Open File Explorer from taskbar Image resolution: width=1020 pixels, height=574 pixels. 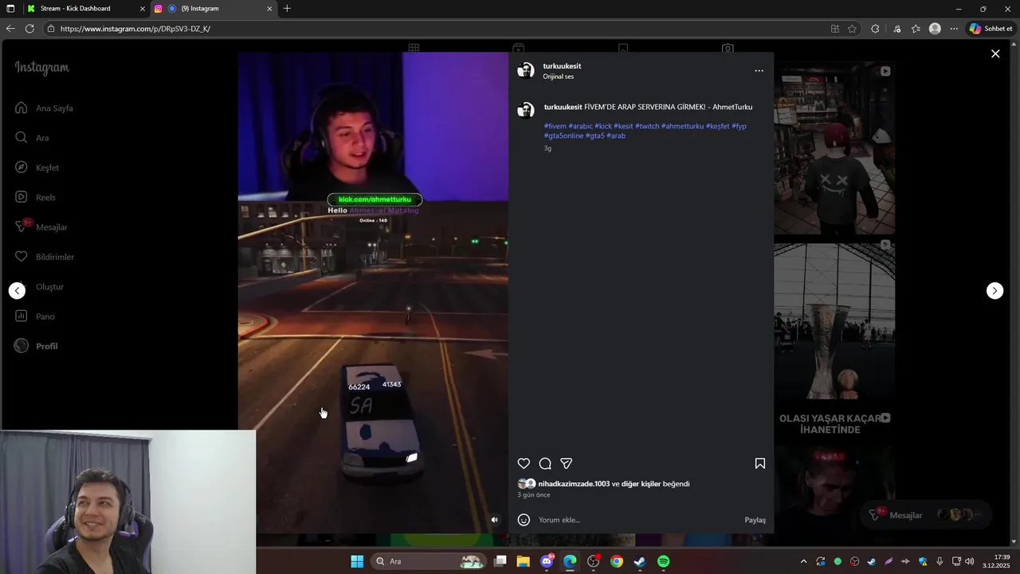(523, 561)
